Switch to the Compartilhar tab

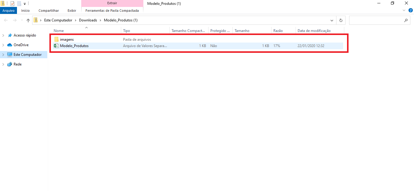coord(48,11)
